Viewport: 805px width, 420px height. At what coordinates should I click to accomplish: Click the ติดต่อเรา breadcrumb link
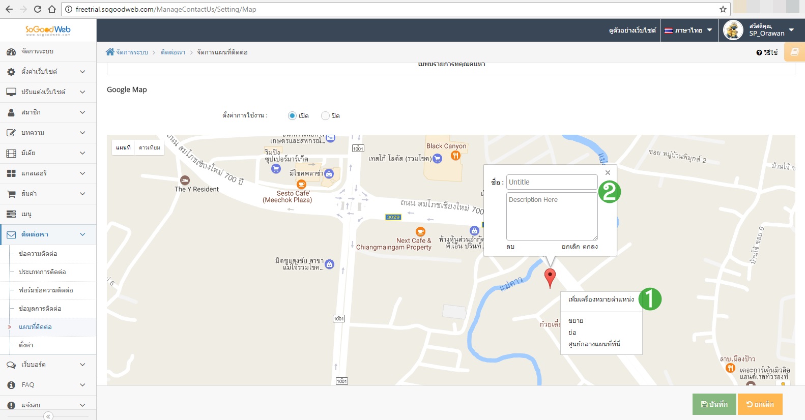pos(173,52)
